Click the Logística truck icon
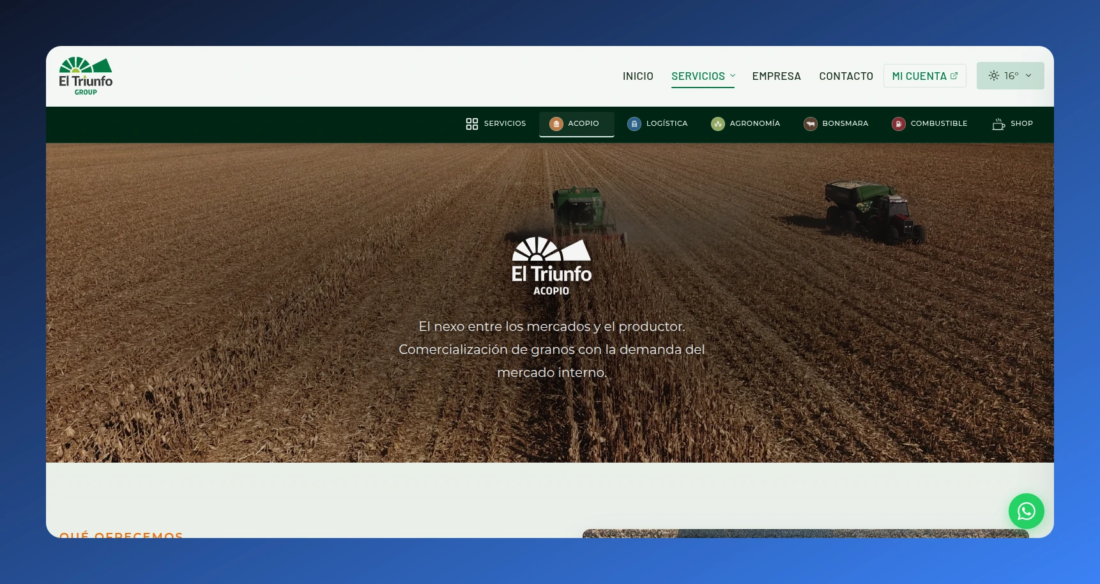The image size is (1100, 584). [634, 124]
